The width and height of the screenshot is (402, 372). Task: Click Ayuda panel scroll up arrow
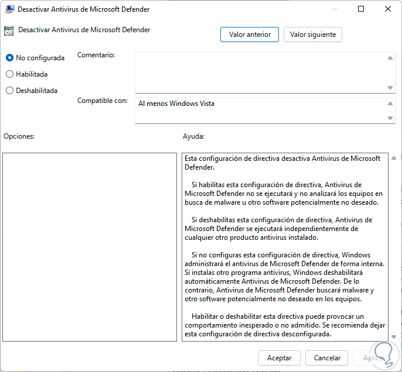394,158
